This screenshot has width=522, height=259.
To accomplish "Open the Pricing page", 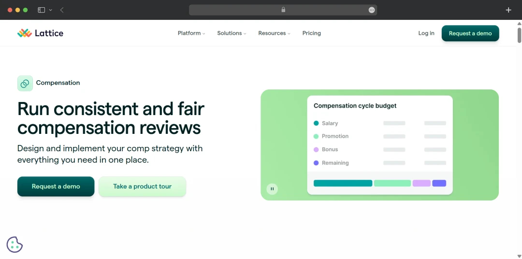I will click(x=312, y=33).
